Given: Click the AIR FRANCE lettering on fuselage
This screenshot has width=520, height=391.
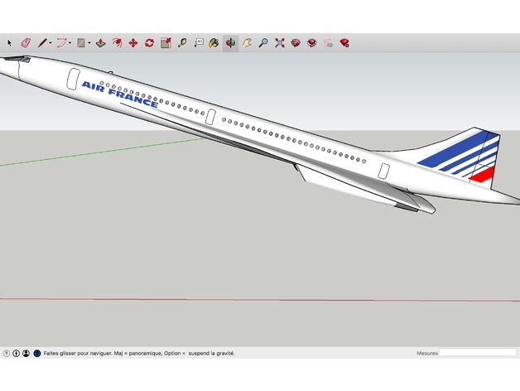Looking at the screenshot, I should [x=120, y=94].
